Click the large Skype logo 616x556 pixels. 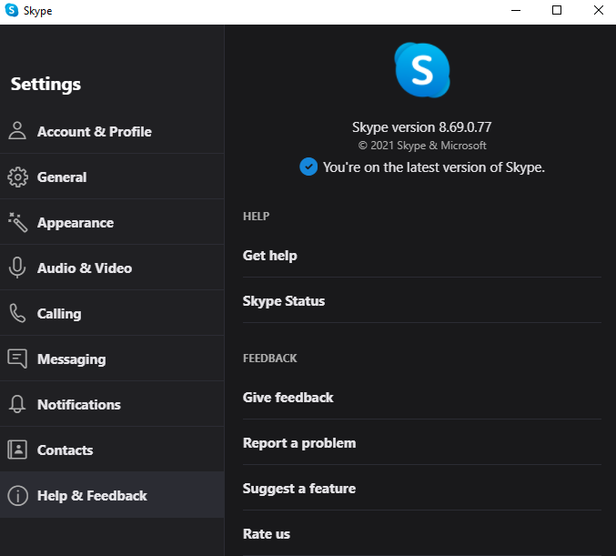(x=422, y=70)
